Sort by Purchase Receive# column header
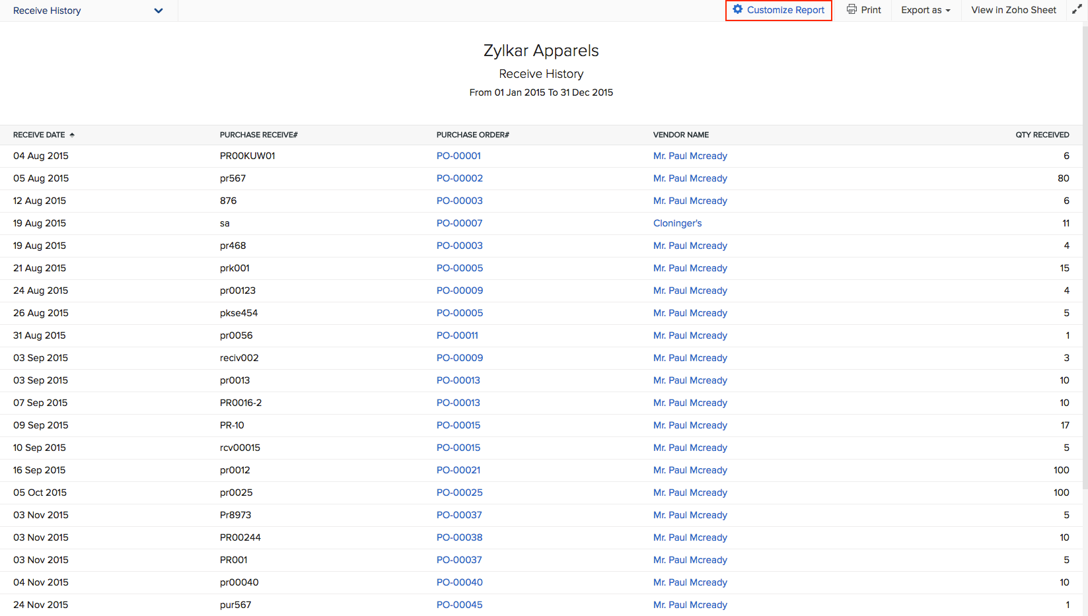The image size is (1088, 616). (258, 135)
